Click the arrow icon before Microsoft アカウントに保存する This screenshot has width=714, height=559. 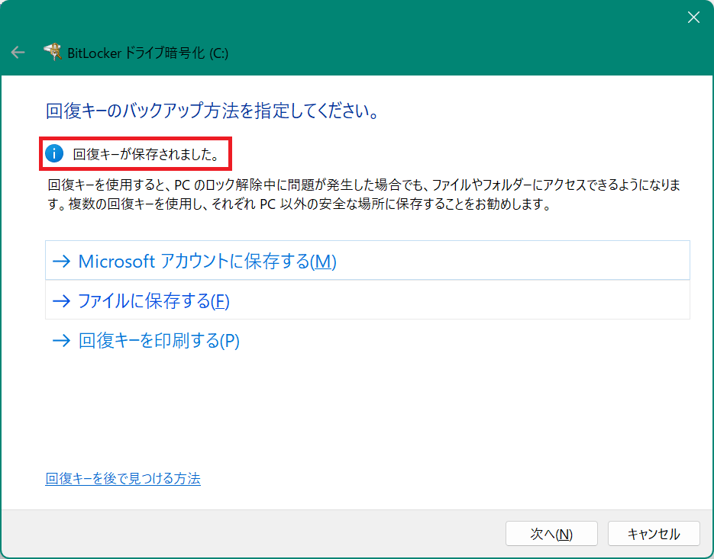[x=61, y=262]
